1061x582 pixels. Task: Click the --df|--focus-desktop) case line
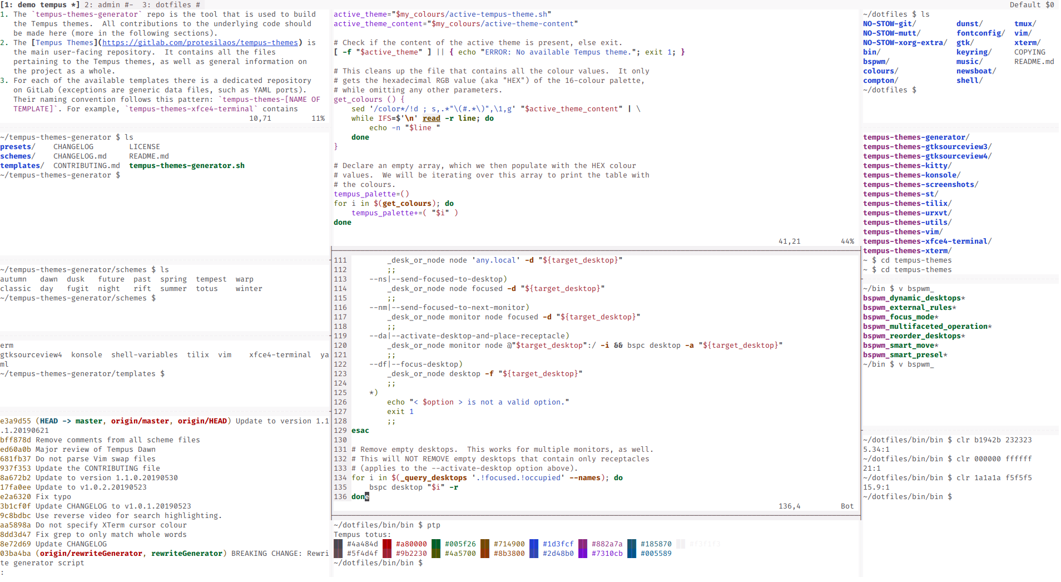coord(416,364)
